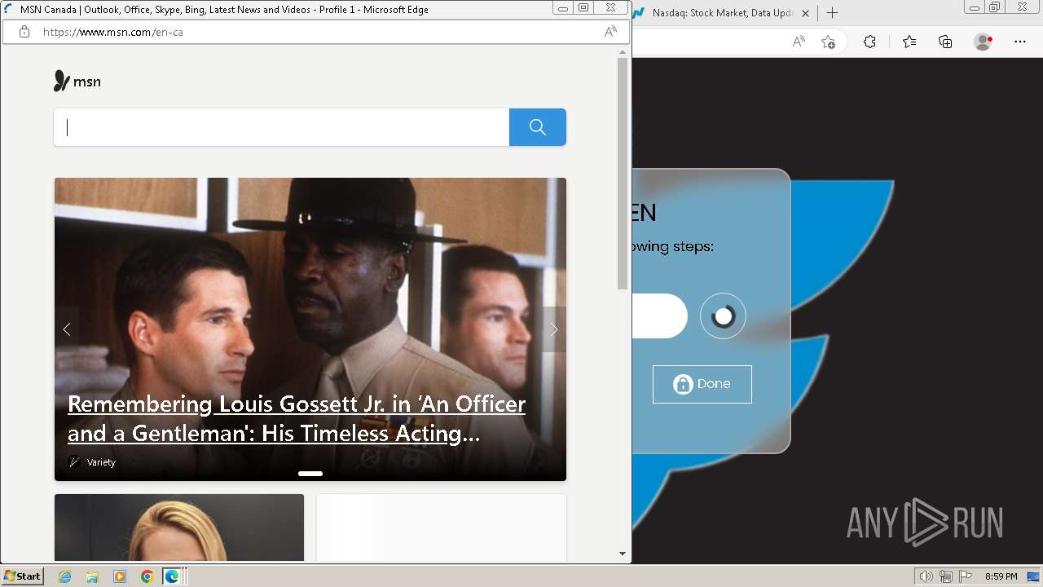1043x587 pixels.
Task: Switch to the Nasdaq Stock Market tab
Action: [x=723, y=13]
